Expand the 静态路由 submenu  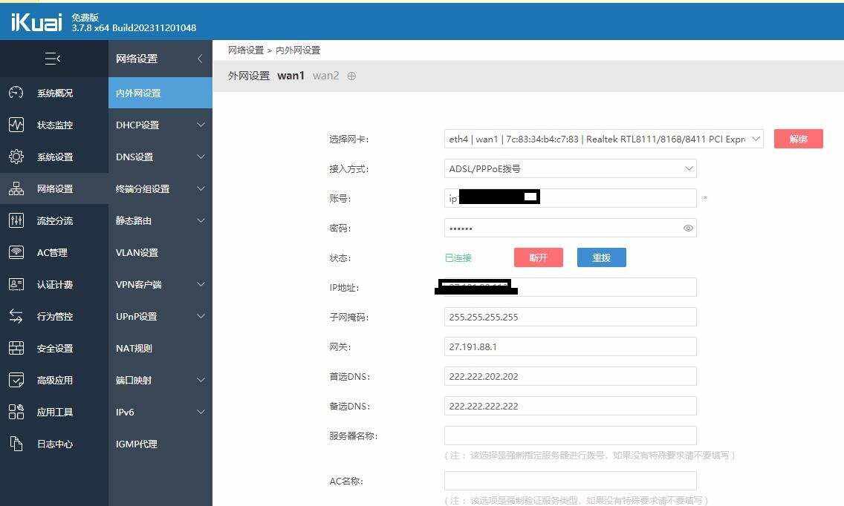tap(201, 220)
